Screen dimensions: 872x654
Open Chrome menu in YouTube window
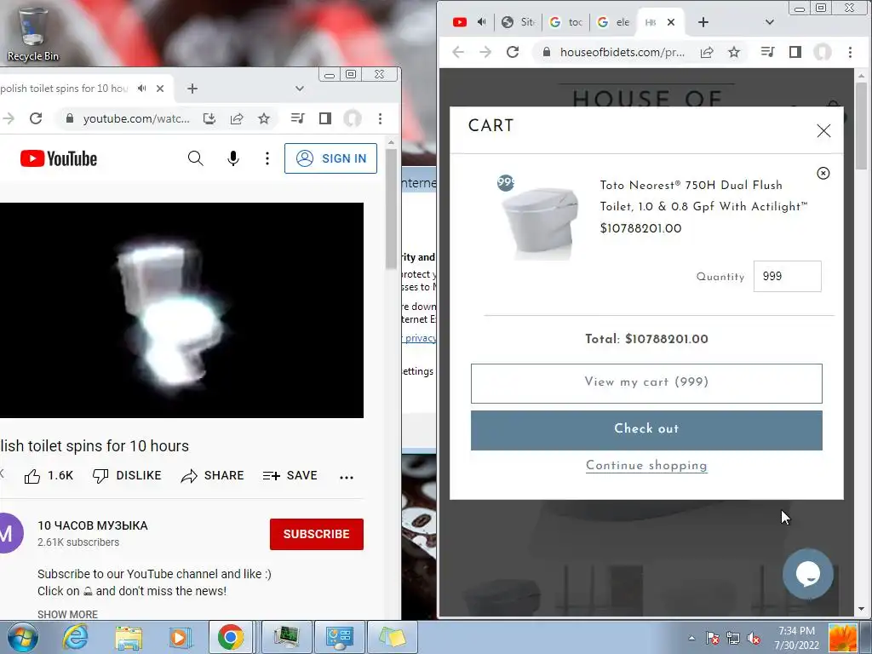(x=381, y=118)
